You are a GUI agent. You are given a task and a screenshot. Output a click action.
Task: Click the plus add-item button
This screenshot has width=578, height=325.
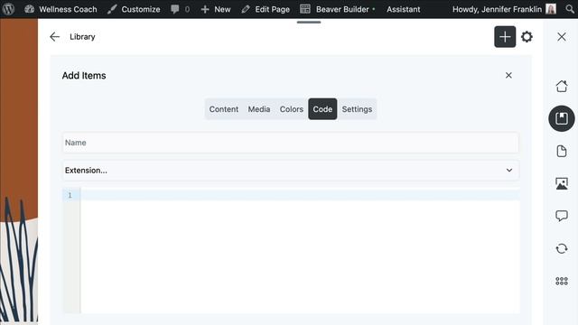(505, 37)
